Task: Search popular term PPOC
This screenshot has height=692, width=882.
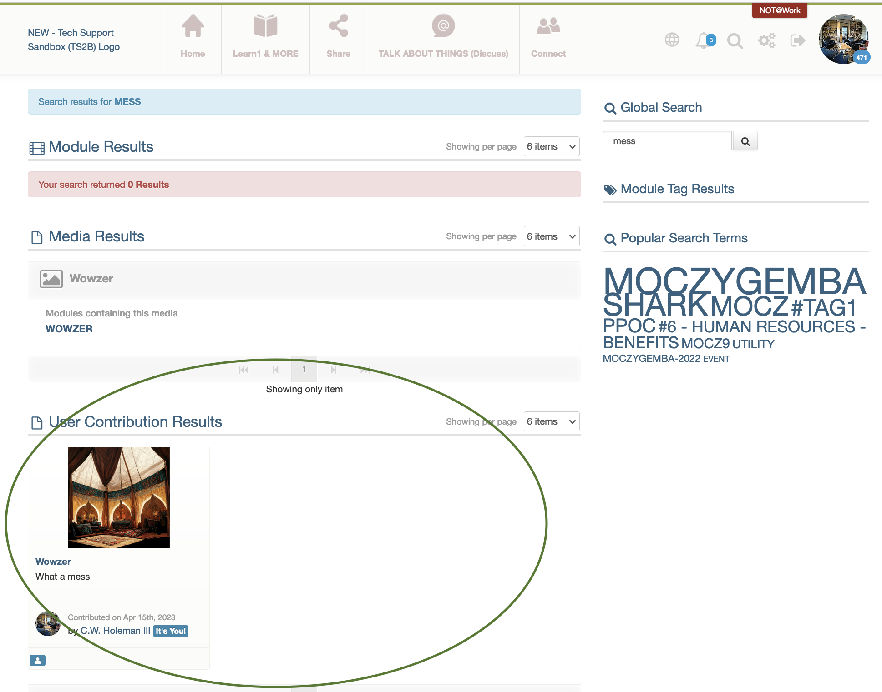Action: (x=629, y=326)
